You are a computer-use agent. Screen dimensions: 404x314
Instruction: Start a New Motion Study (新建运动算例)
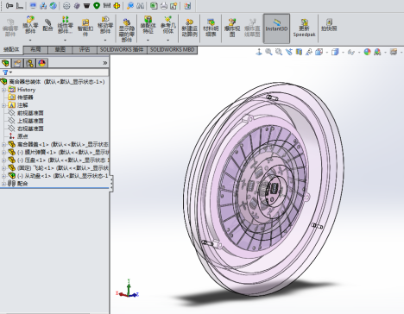point(189,28)
